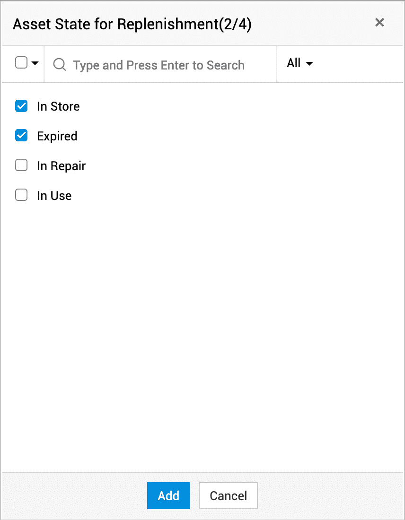
Task: Open the arrow menu beside select-all checkbox
Action: (x=35, y=63)
